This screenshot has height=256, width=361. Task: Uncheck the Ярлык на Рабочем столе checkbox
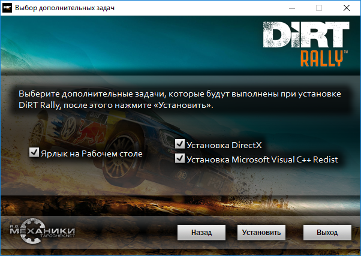tap(34, 153)
